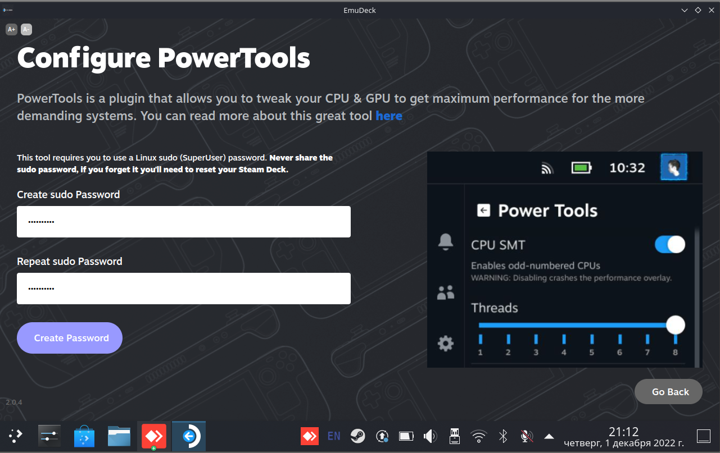Open the PowerTools 'here' link
The image size is (720, 453).
[389, 116]
